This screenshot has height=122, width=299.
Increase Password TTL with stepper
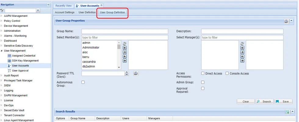coord(127,72)
